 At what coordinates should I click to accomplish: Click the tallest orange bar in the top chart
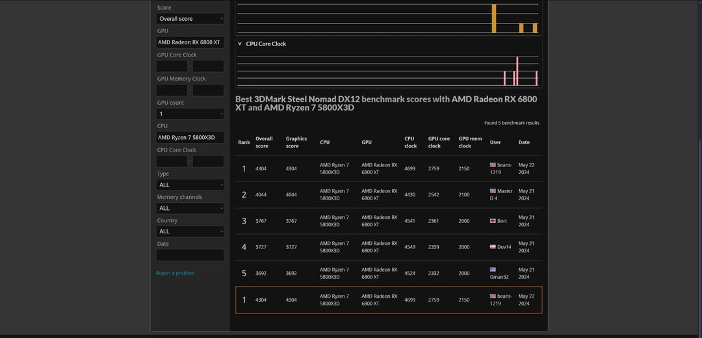point(494,18)
